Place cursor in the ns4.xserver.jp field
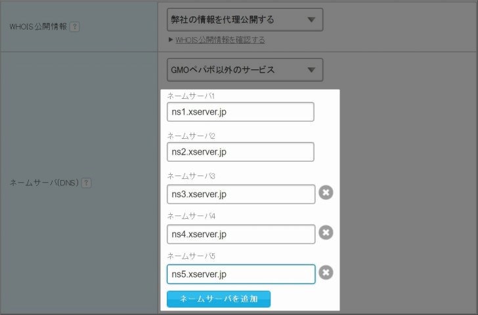Screen dimensions: 478x315 [240, 234]
